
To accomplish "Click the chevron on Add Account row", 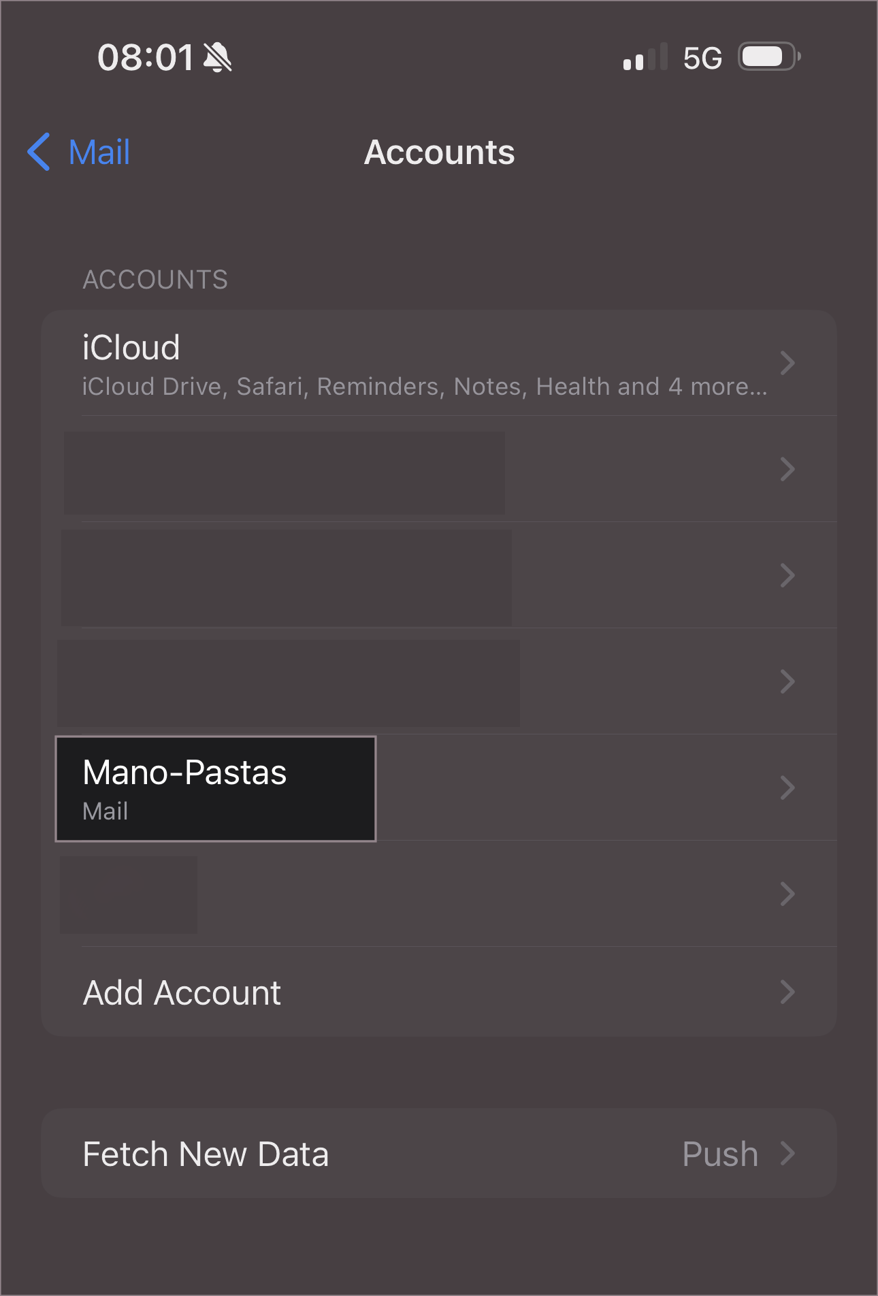I will tap(787, 992).
